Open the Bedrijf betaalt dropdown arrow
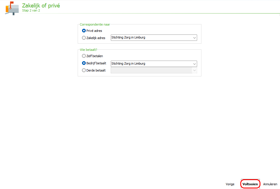280x189 pixels. coord(195,64)
